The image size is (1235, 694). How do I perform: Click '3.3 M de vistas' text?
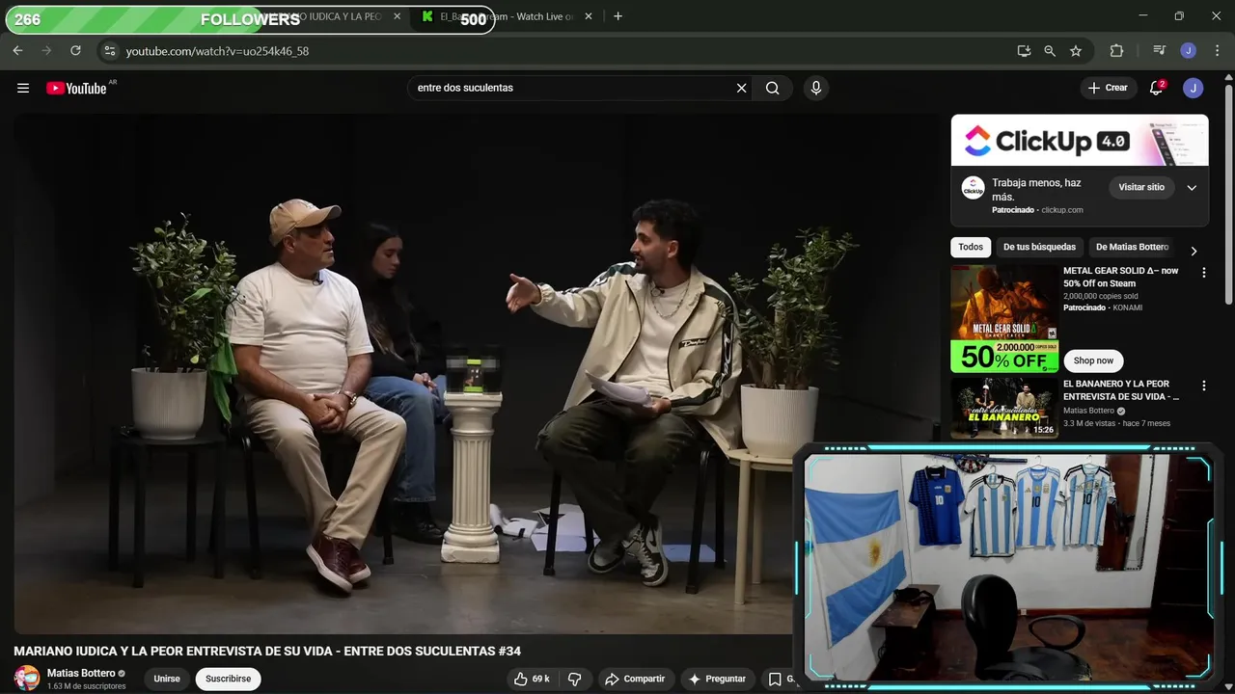[1089, 423]
